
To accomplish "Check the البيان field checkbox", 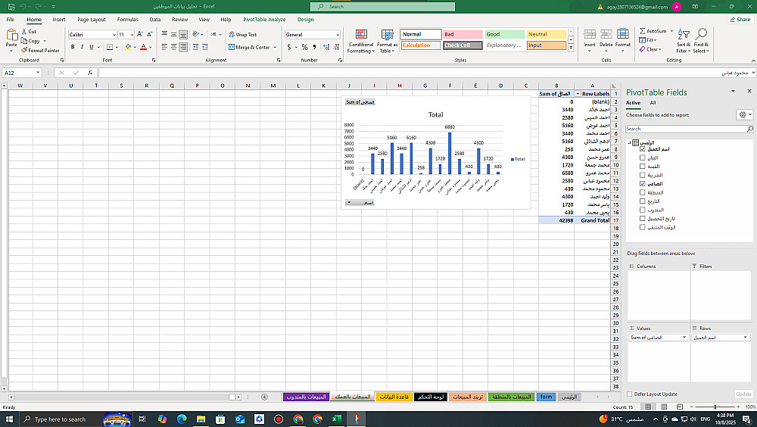I will click(x=643, y=157).
